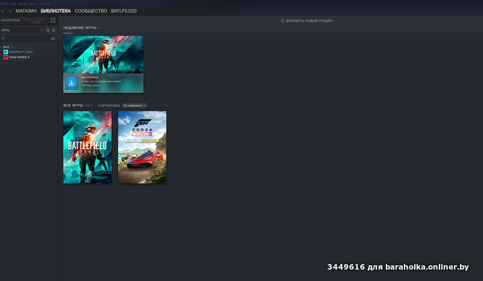Go to the БИБЛИОТЕКА tab
Viewport: 483px width, 281px height.
coord(56,11)
